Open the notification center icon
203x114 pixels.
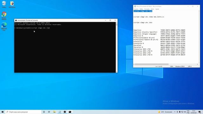point(200,112)
